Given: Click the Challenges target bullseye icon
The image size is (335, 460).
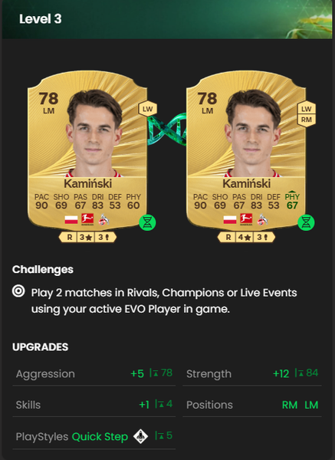Looking at the screenshot, I should pyautogui.click(x=18, y=291).
